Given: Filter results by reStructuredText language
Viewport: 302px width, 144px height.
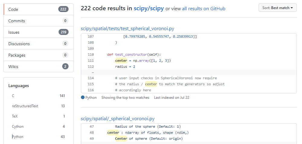Looking at the screenshot, I should pos(38,106).
